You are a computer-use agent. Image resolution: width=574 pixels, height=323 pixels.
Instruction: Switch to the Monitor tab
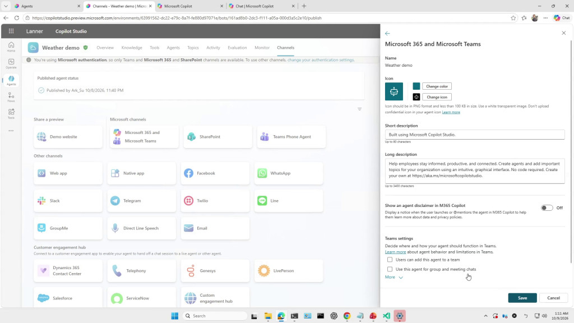[262, 48]
